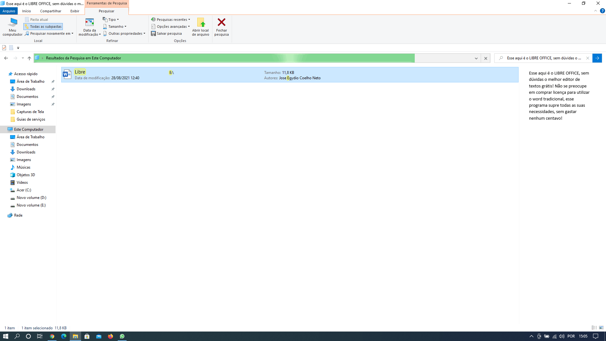Image resolution: width=606 pixels, height=341 pixels.
Task: Open Downloads under Acesso rápido
Action: coord(26,89)
